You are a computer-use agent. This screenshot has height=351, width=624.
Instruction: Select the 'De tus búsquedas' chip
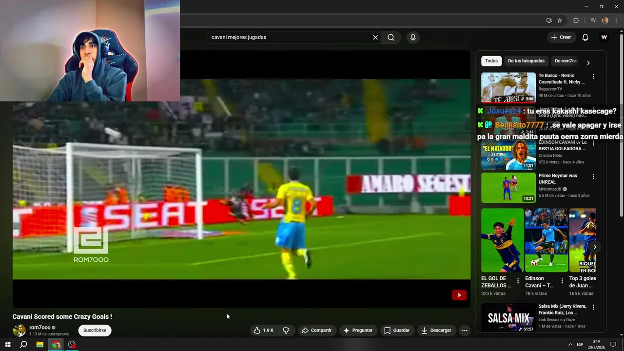[x=526, y=61]
